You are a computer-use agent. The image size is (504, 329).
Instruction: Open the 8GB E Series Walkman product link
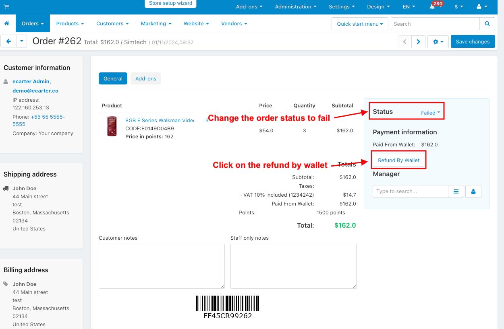pos(160,120)
